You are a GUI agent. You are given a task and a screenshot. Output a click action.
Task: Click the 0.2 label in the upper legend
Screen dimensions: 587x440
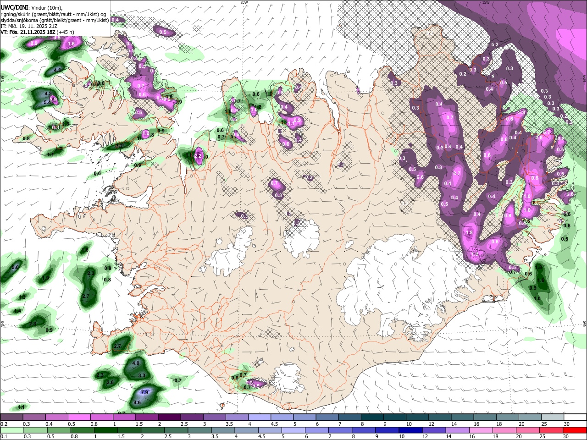(3, 424)
